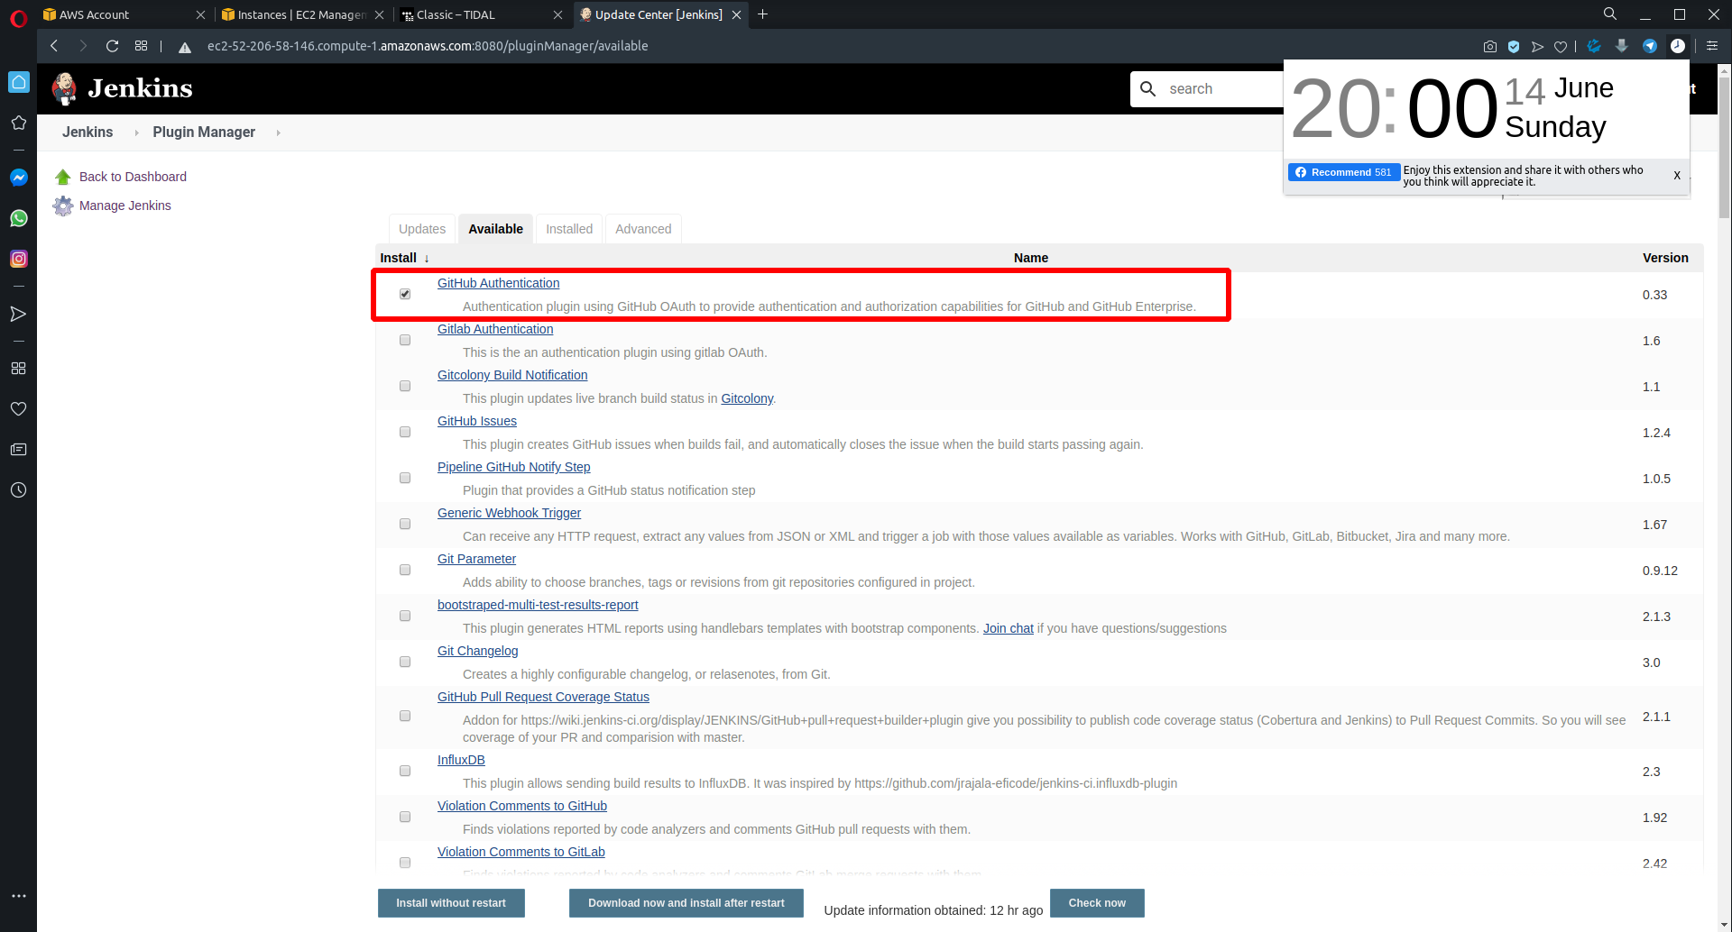This screenshot has width=1732, height=932.
Task: Click the snapshot camera icon in address bar
Action: [x=1490, y=46]
